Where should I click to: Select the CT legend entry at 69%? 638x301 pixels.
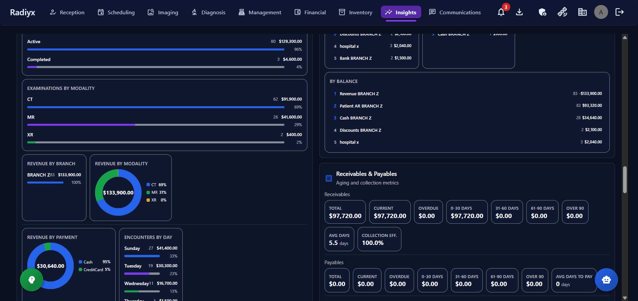point(157,185)
